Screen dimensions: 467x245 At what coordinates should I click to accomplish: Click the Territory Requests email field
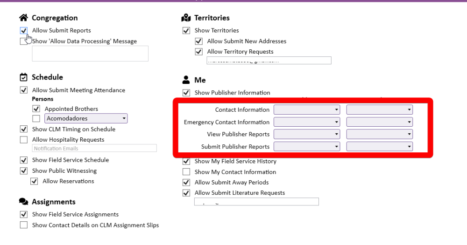tap(269, 61)
